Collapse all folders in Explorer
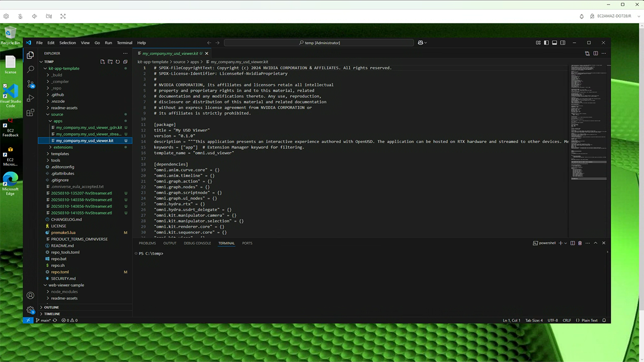644x362 pixels. pos(125,61)
